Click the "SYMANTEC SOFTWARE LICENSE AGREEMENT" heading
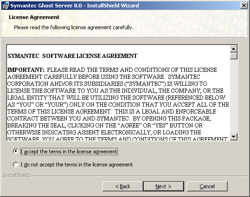The width and height of the screenshot is (250, 197). (72, 56)
